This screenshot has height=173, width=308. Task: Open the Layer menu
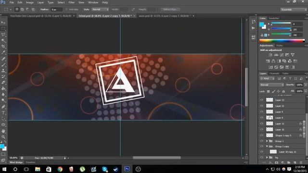point(40,2)
